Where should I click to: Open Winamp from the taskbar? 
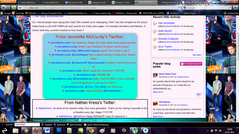click(26, 131)
